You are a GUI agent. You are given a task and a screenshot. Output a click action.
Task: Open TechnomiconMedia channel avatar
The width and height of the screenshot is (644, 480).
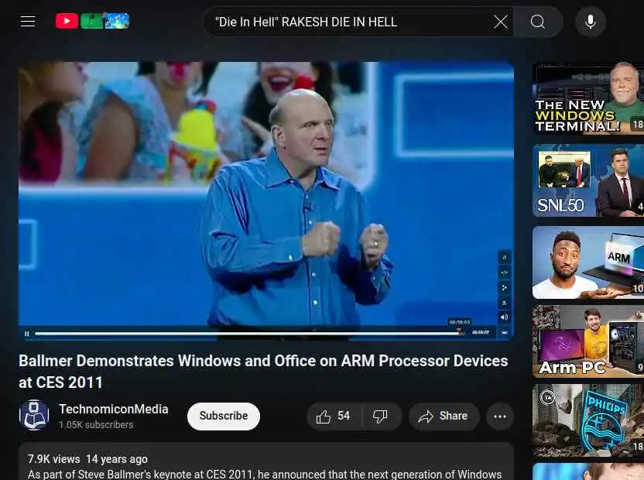click(x=34, y=416)
